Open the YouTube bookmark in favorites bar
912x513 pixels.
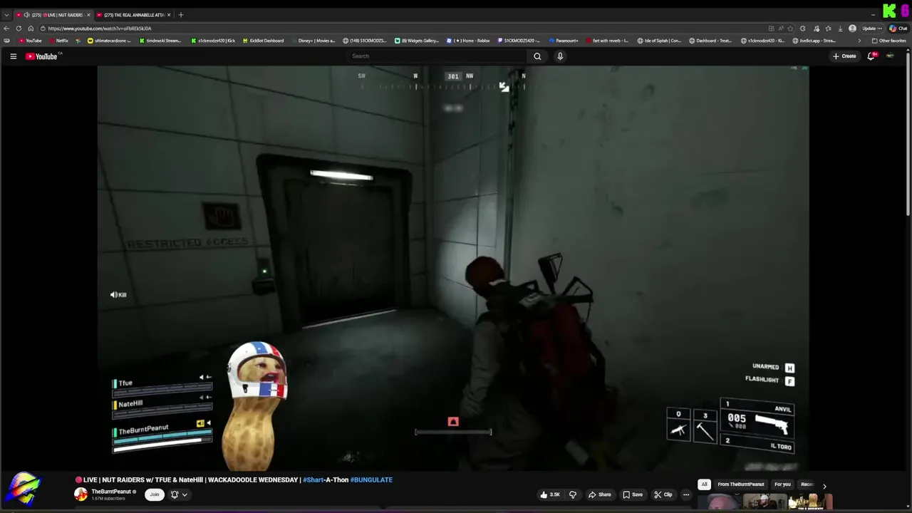[x=30, y=41]
